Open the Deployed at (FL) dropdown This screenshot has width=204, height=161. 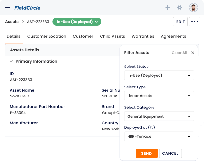(159, 136)
